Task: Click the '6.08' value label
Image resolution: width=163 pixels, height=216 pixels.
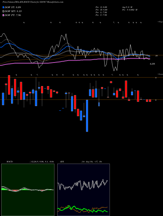Action: [x=153, y=64]
